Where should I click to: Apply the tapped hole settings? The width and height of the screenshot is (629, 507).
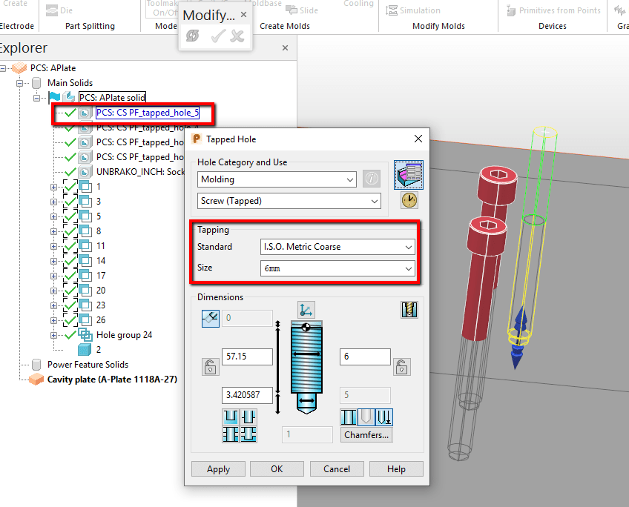pos(218,468)
